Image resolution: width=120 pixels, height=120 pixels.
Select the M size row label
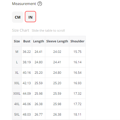click(17, 52)
